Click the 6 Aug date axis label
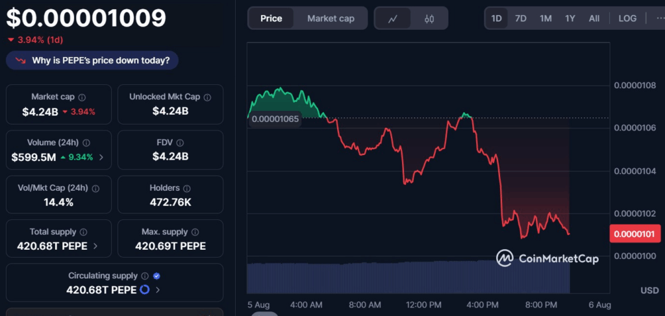The width and height of the screenshot is (665, 316). click(x=599, y=304)
